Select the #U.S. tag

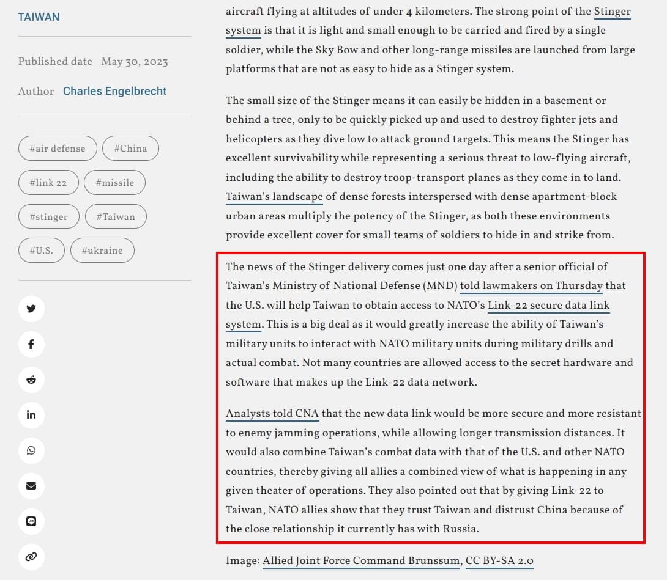coord(42,250)
